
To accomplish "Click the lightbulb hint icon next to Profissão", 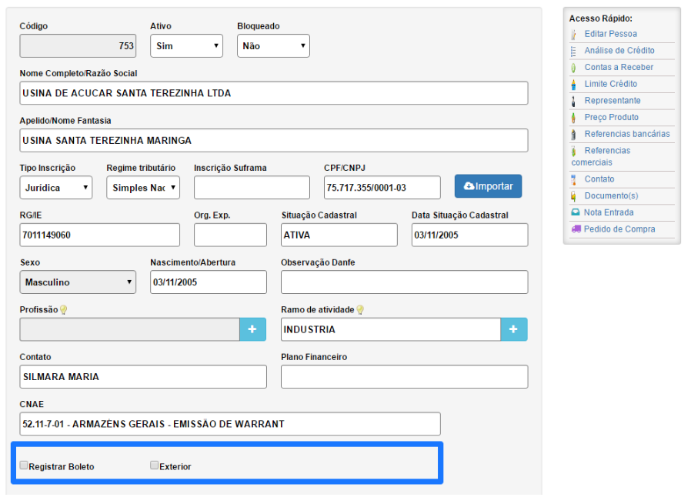I will pos(64,310).
